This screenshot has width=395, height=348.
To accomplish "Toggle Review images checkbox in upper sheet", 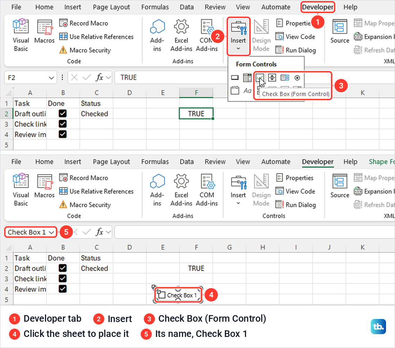I will point(63,134).
